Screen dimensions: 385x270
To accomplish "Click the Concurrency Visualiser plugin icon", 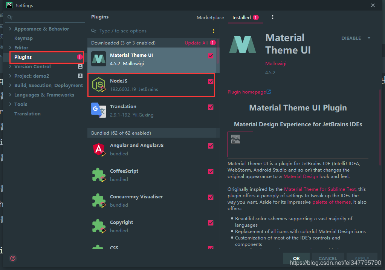I will 99,200.
